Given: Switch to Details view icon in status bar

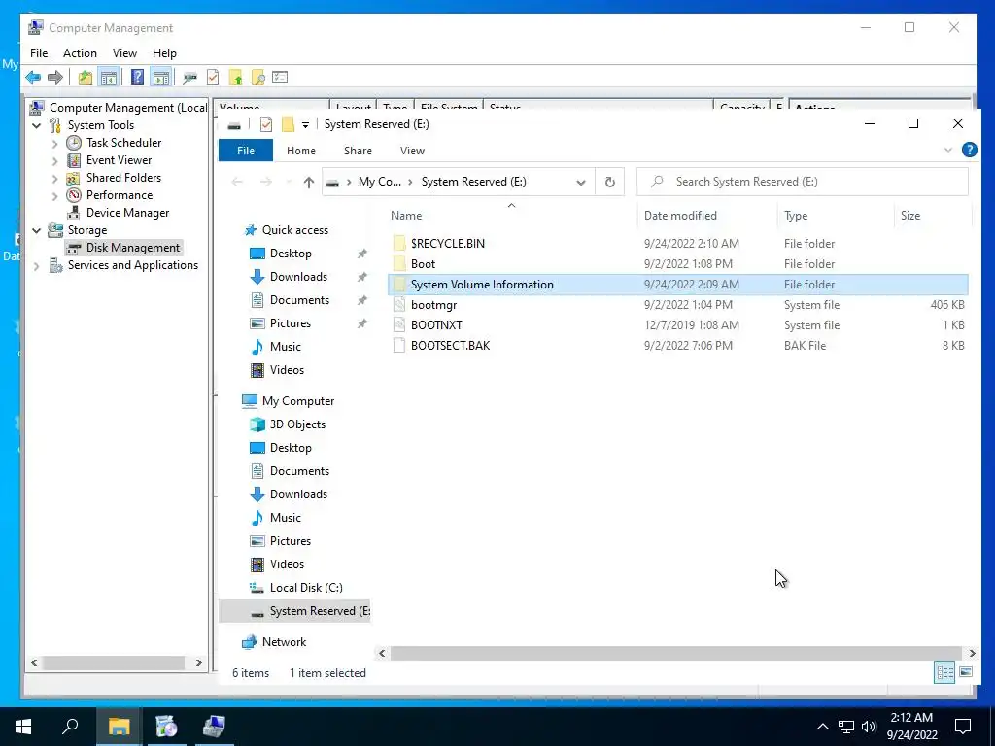Looking at the screenshot, I should 944,672.
